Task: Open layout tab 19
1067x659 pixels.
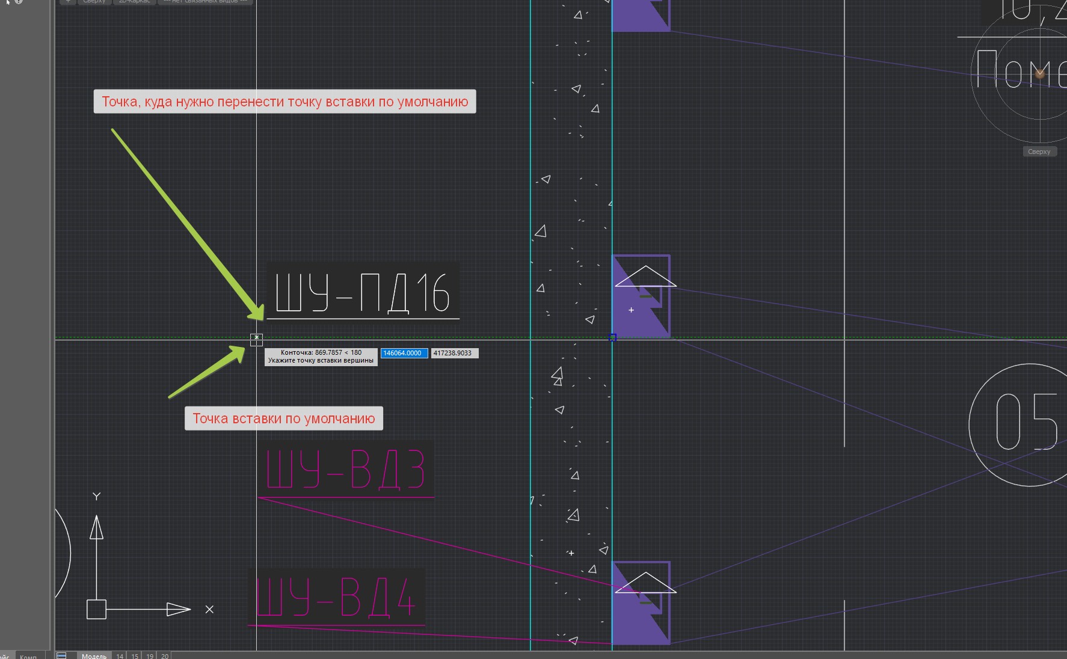Action: coord(150,655)
